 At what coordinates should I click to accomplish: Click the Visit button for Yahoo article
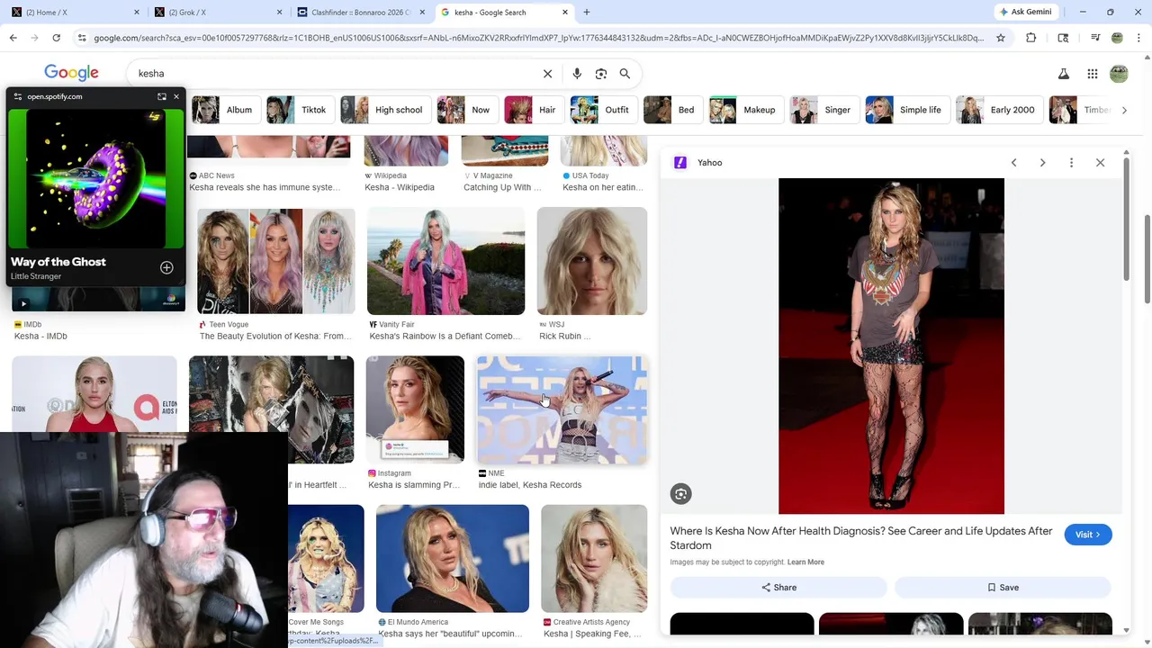[1087, 535]
